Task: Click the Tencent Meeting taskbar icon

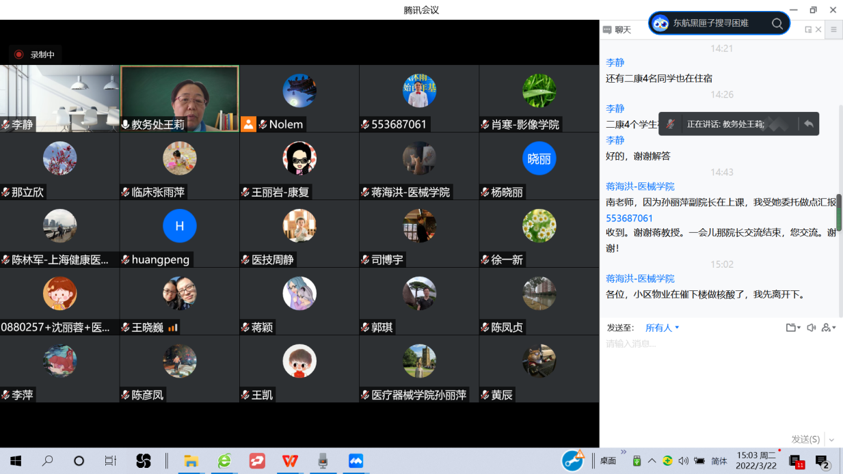Action: click(x=356, y=461)
